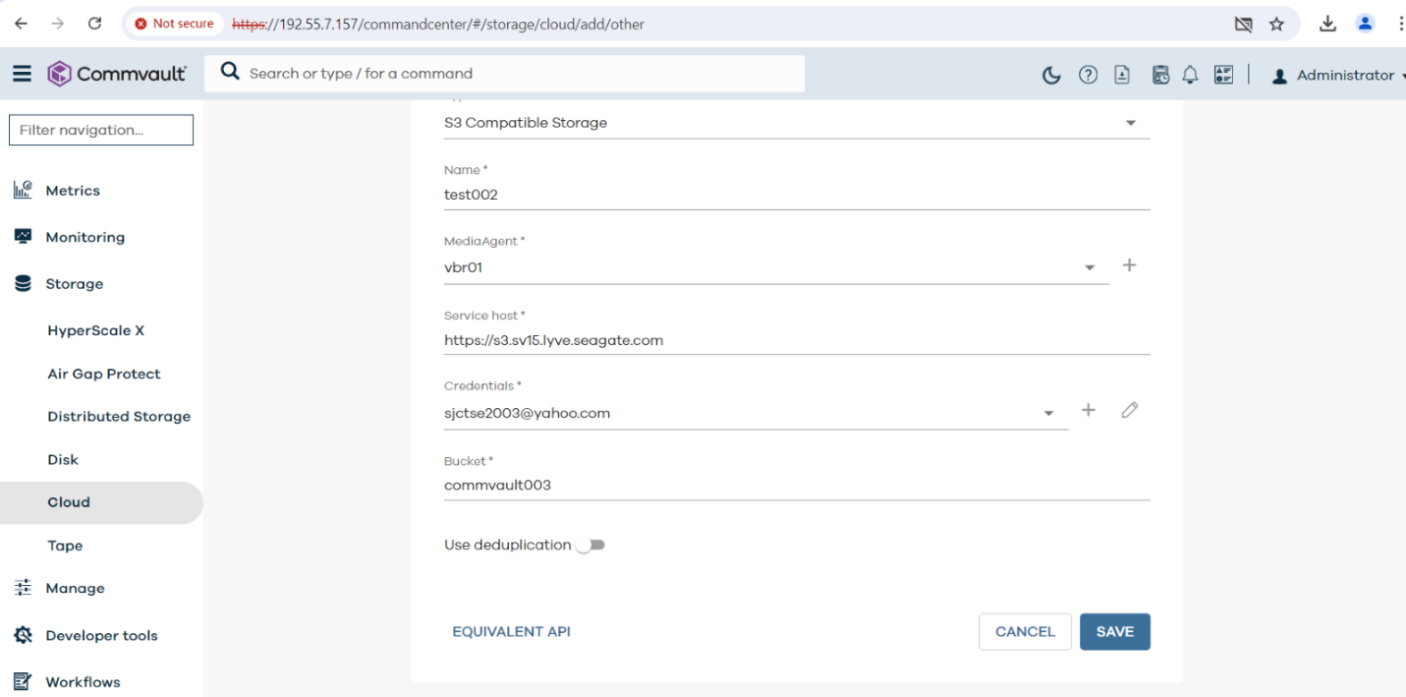
Task: Open the Chrome three-dot menu
Action: click(x=1399, y=24)
